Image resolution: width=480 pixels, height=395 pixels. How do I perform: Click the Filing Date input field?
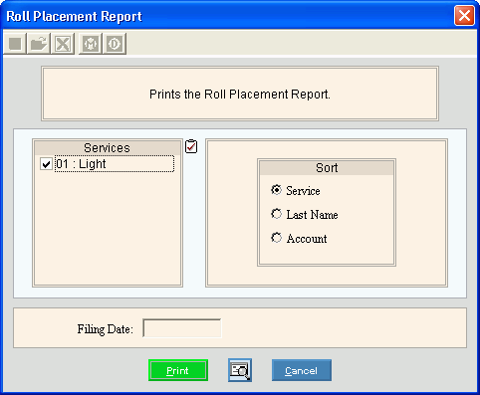tap(182, 328)
